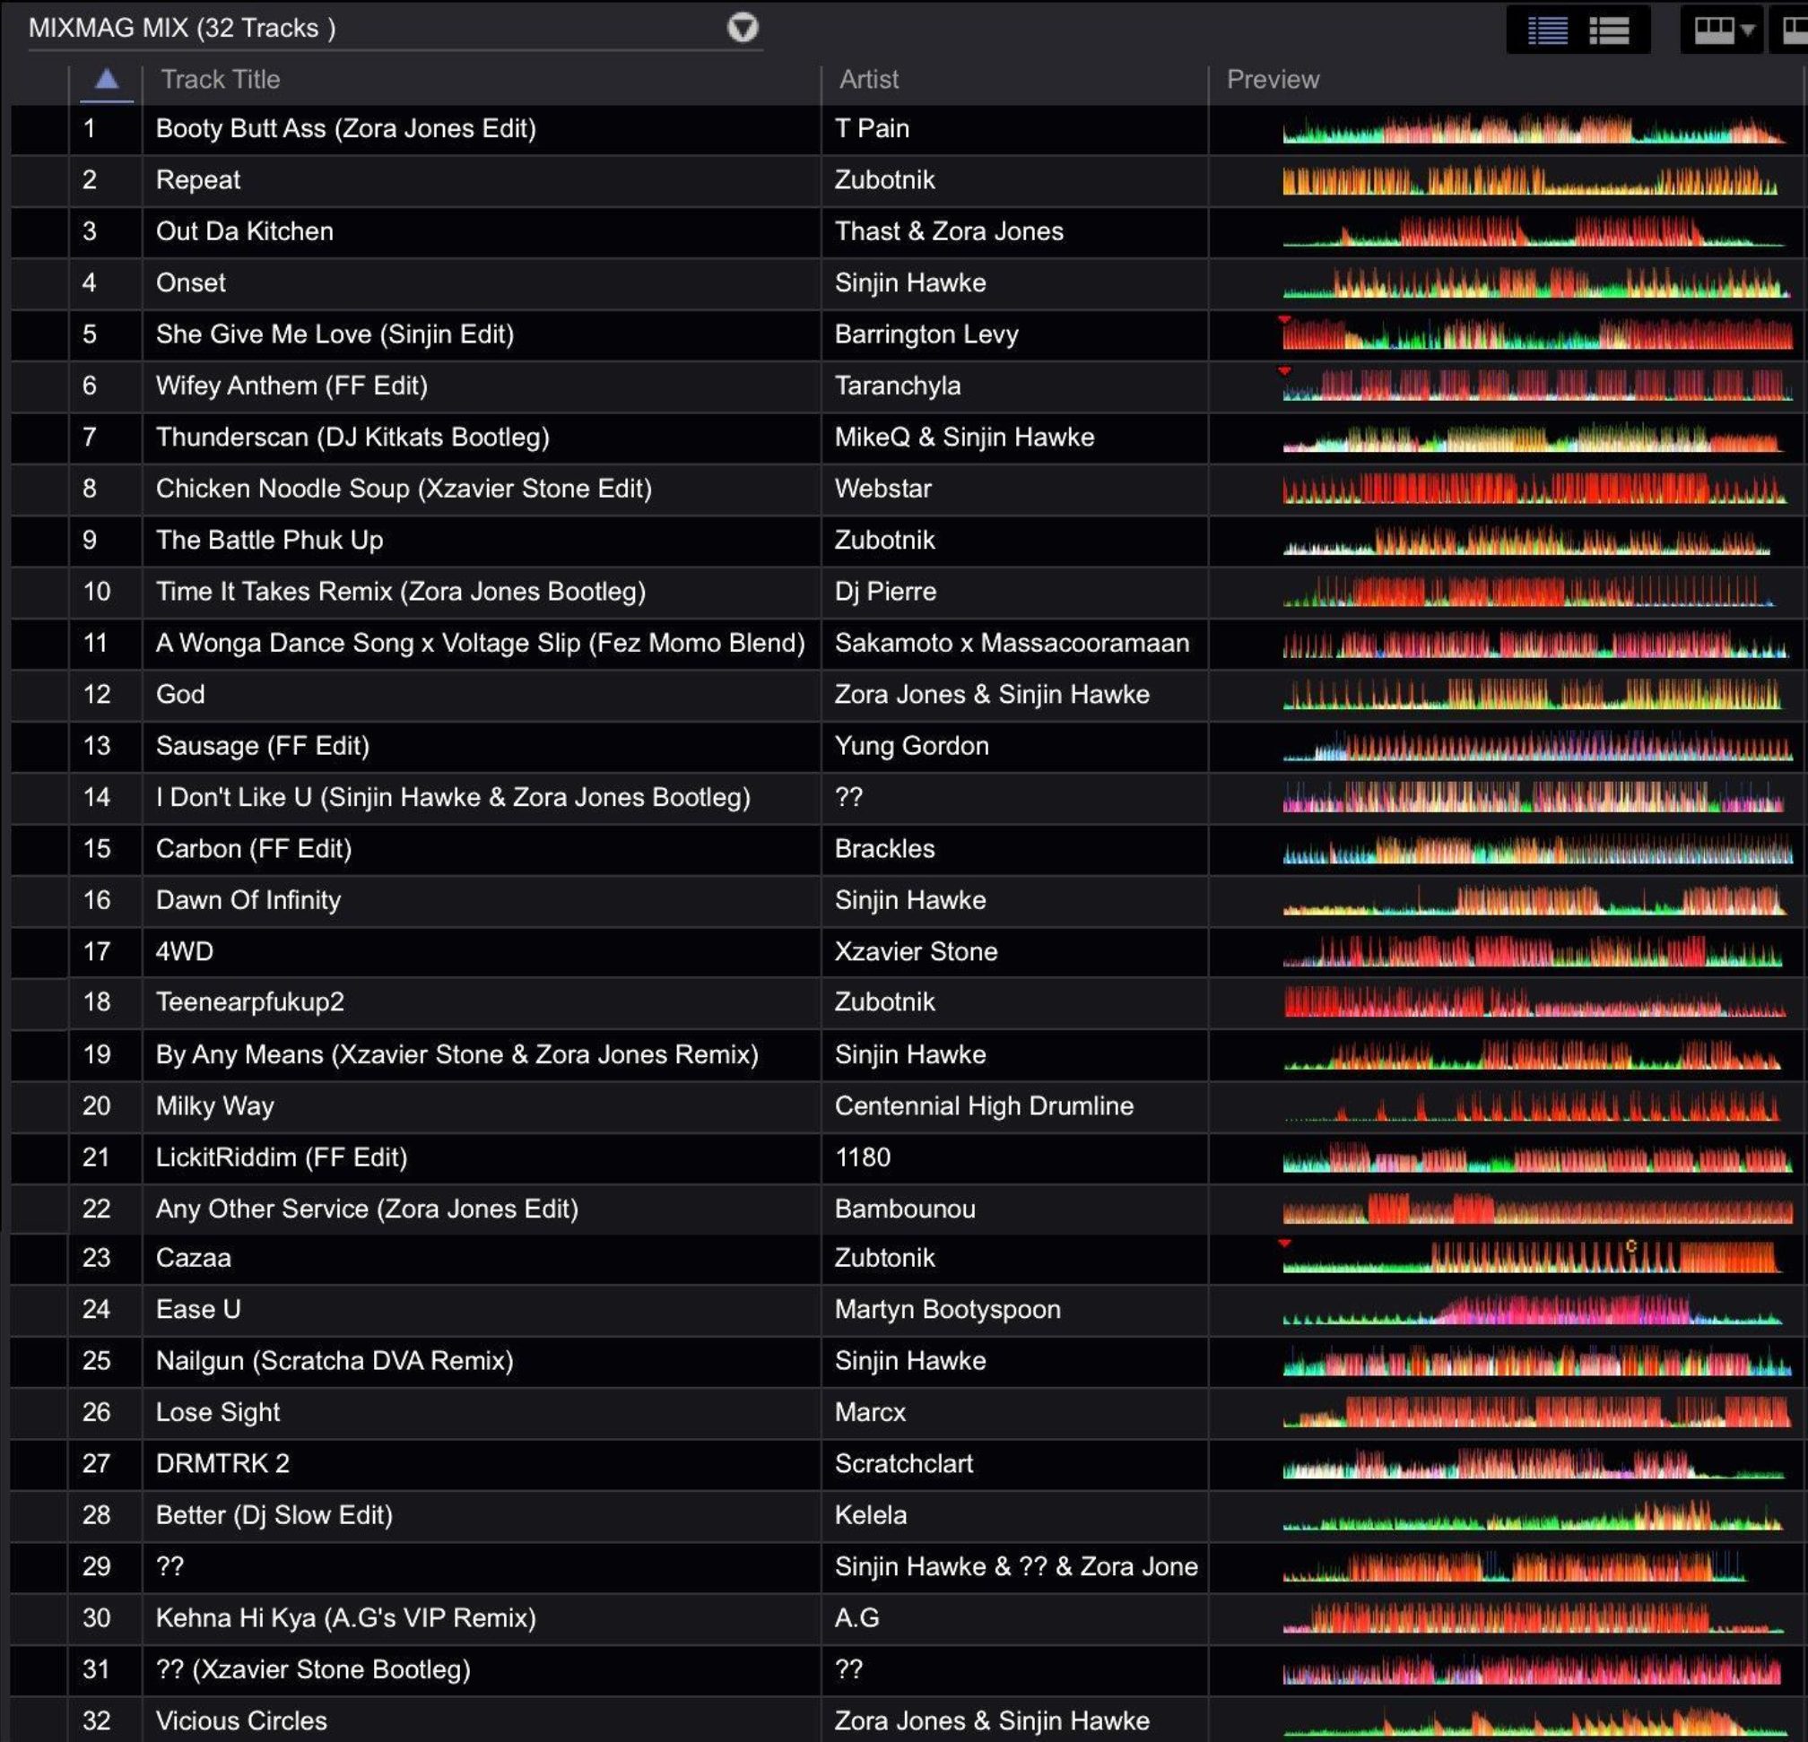Select the track titled 'God'
Screen dimensions: 1808x1742
[181, 695]
